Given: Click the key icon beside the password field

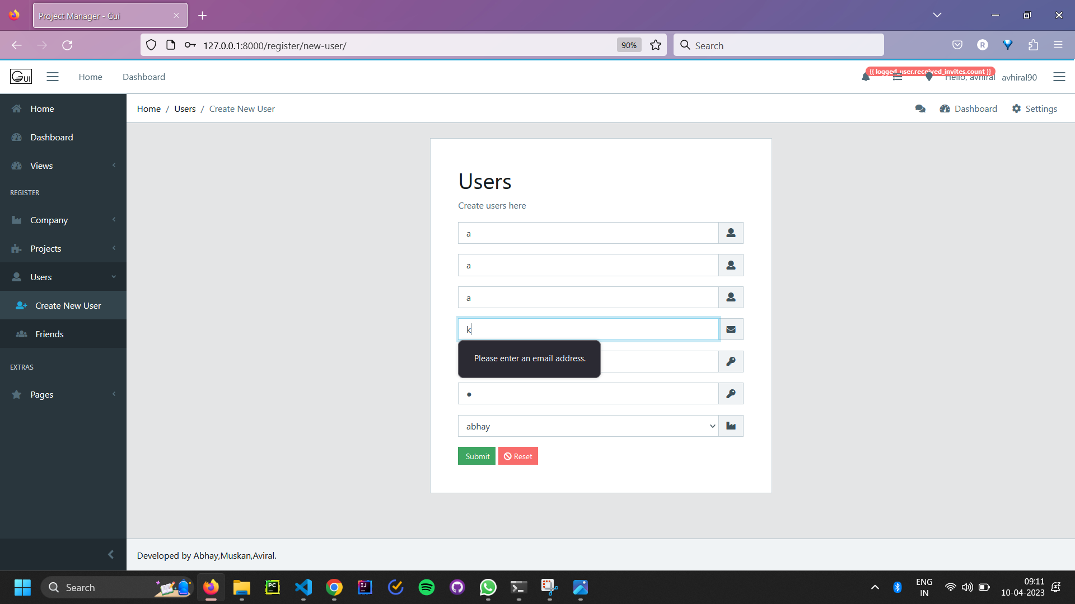Looking at the screenshot, I should click(730, 361).
